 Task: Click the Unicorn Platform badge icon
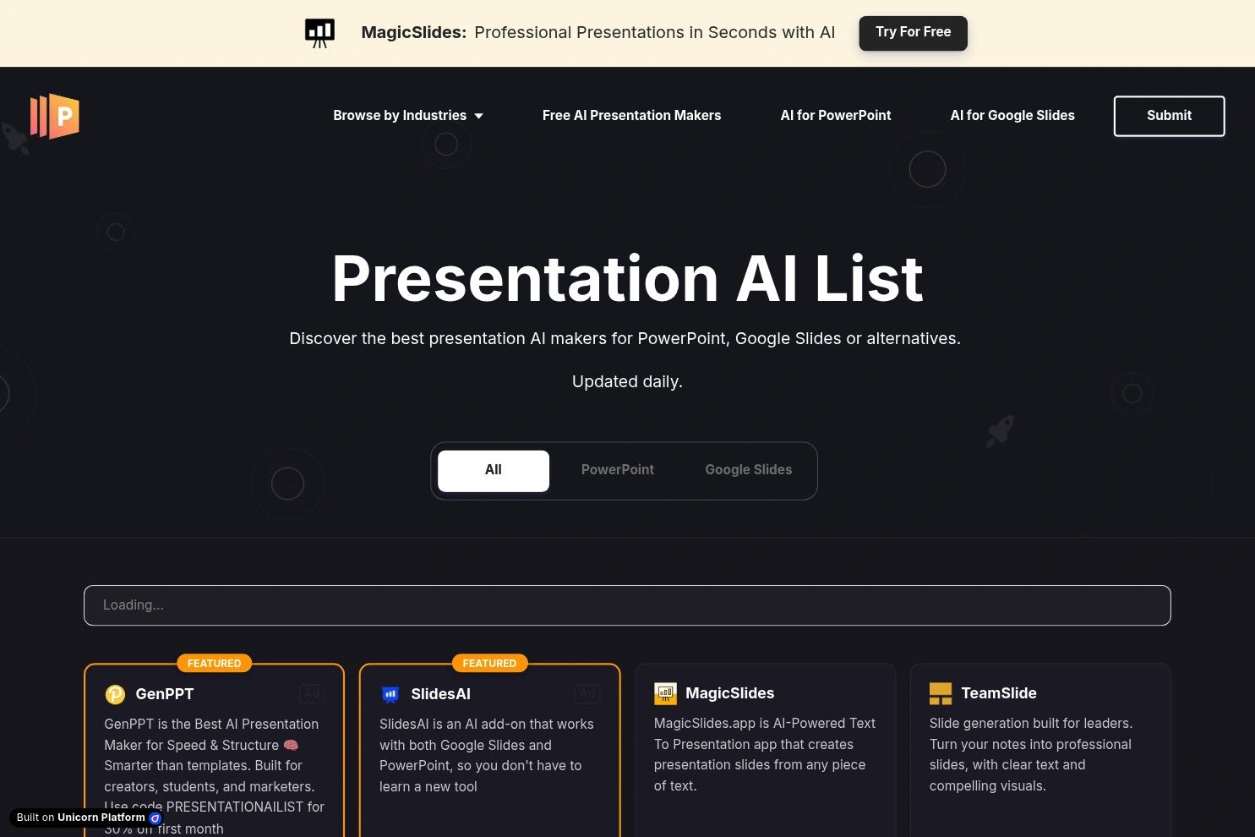155,818
